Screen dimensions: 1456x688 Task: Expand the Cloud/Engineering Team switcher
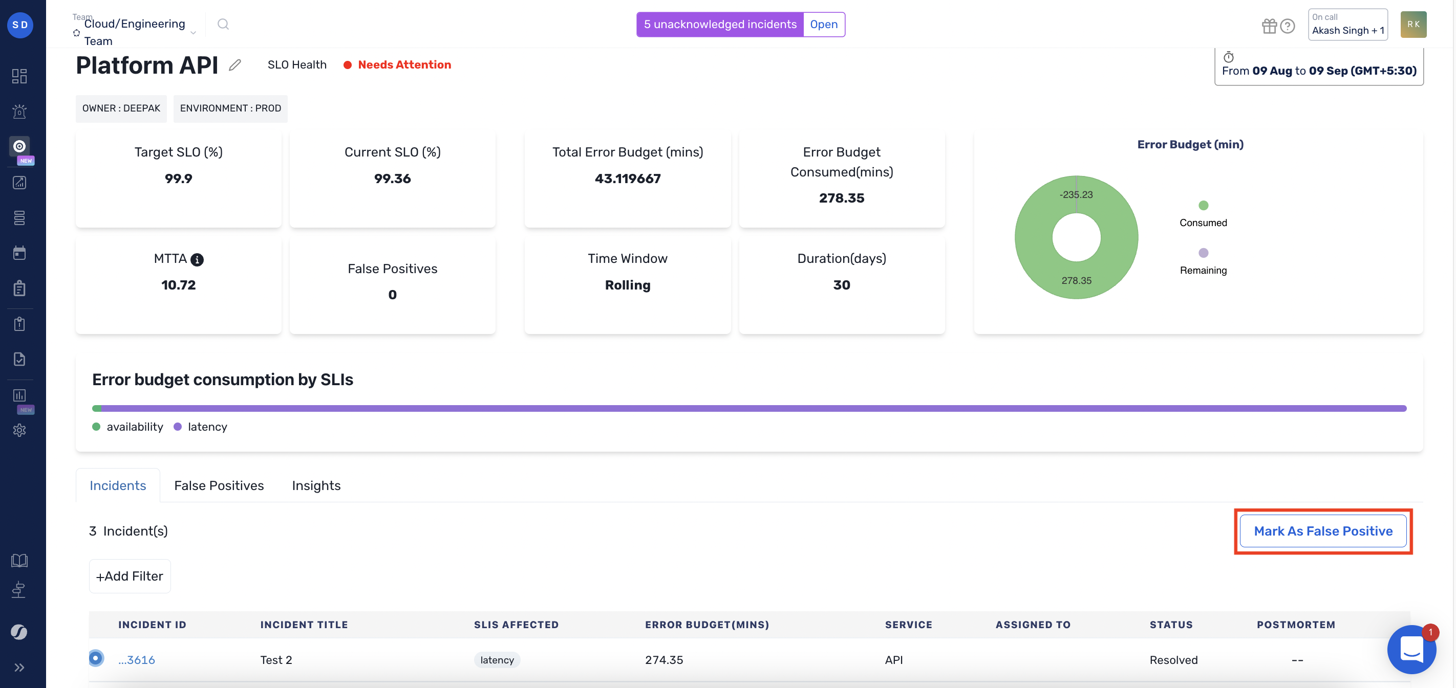point(192,33)
